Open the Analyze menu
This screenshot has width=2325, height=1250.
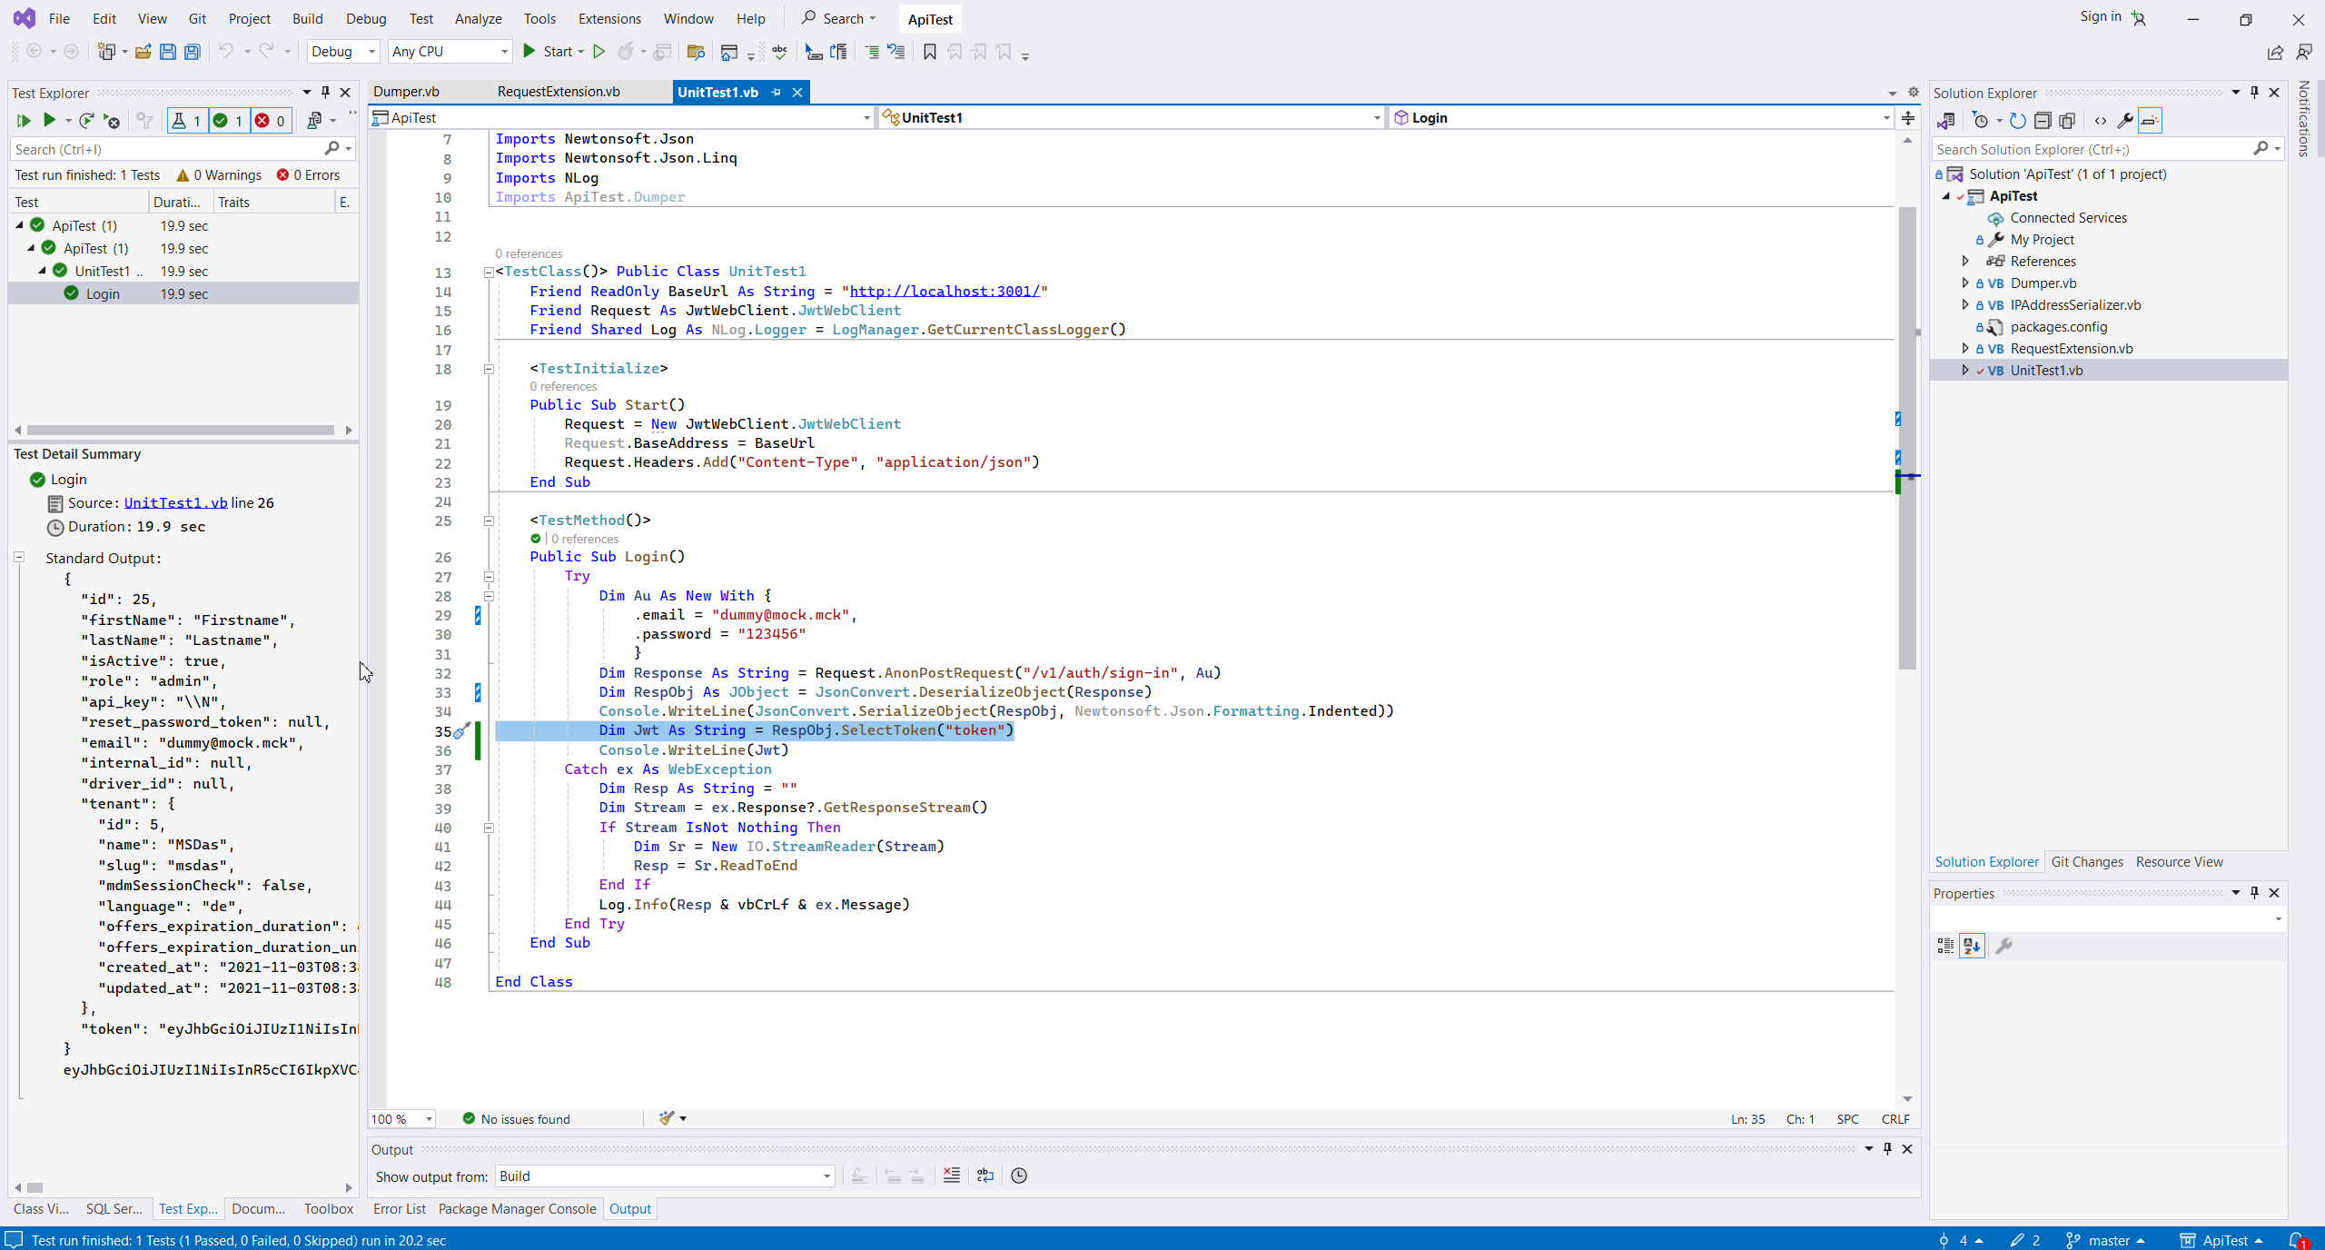[x=478, y=18]
